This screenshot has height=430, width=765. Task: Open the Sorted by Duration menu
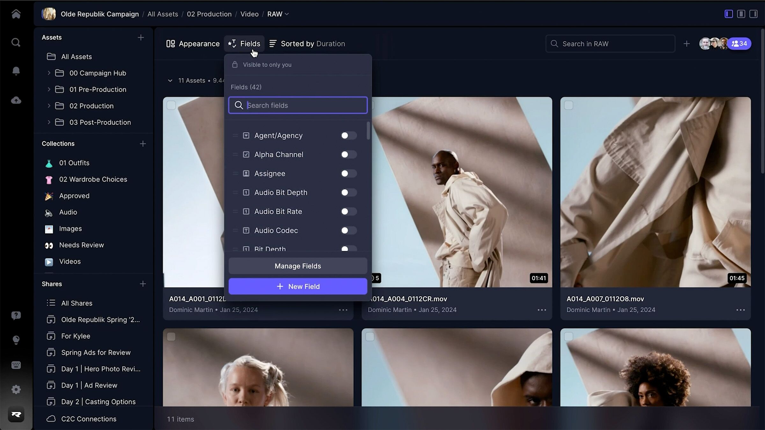tap(307, 44)
